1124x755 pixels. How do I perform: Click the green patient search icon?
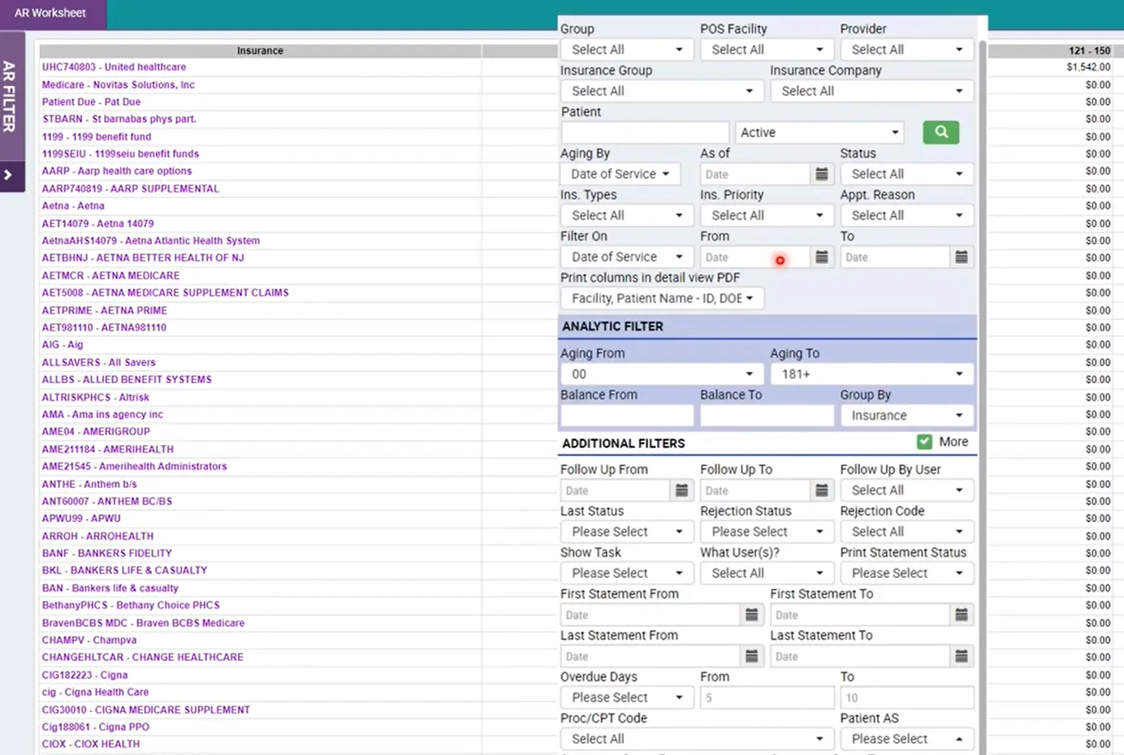pyautogui.click(x=940, y=132)
